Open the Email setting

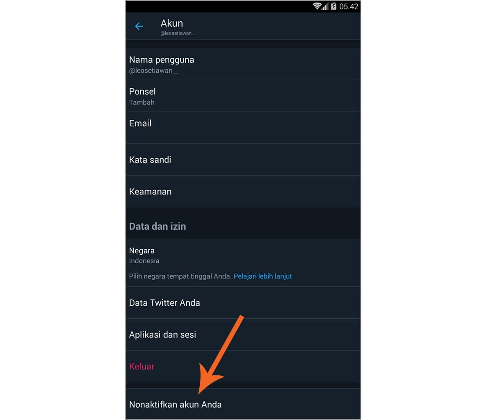click(x=243, y=128)
